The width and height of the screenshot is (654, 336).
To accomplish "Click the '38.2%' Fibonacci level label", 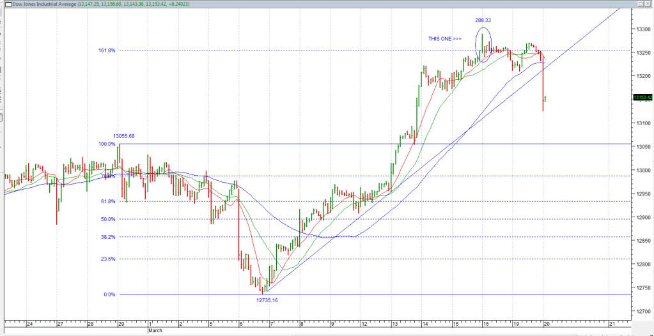I will (109, 237).
